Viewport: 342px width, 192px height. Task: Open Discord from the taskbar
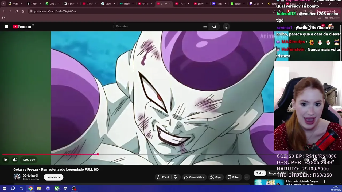click(x=48, y=189)
